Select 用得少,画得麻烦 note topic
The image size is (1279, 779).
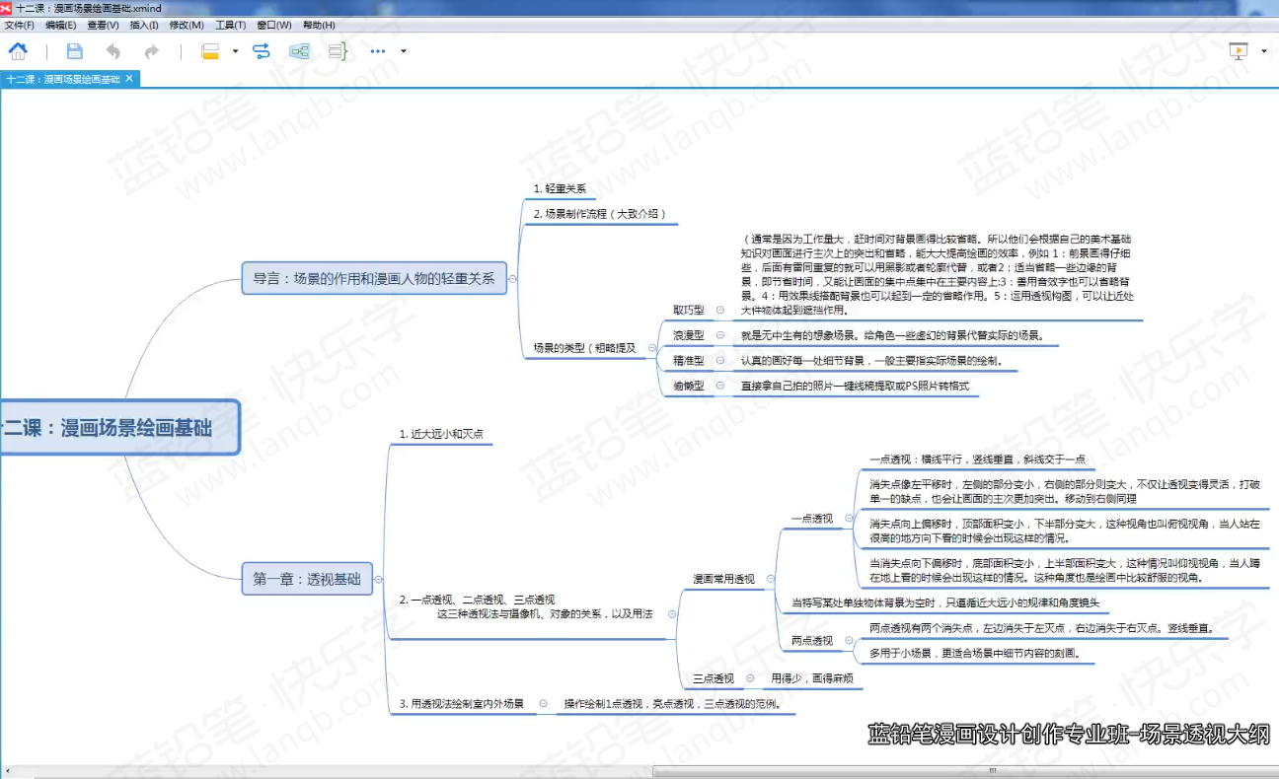(x=812, y=678)
